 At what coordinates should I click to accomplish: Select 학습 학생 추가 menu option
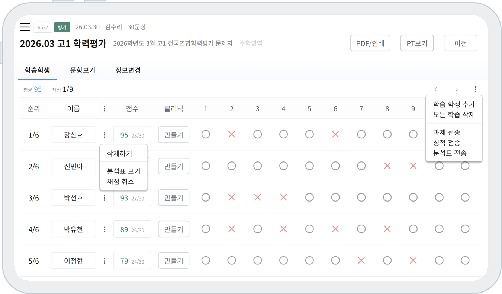(454, 104)
